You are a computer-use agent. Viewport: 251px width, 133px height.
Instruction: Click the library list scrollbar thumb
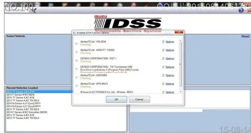coord(181,64)
